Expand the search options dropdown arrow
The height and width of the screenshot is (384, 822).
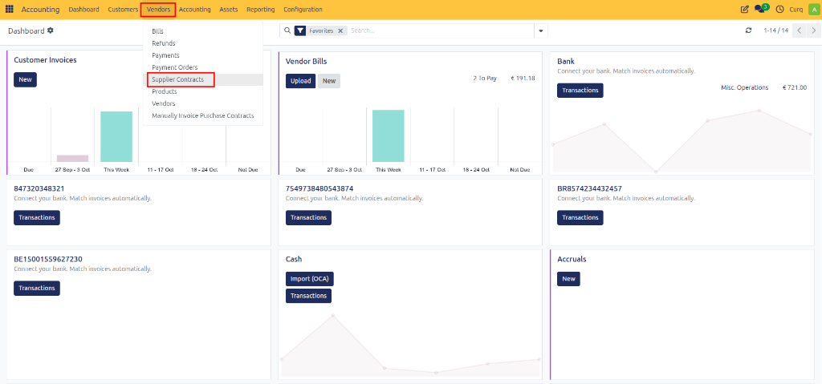coord(541,31)
